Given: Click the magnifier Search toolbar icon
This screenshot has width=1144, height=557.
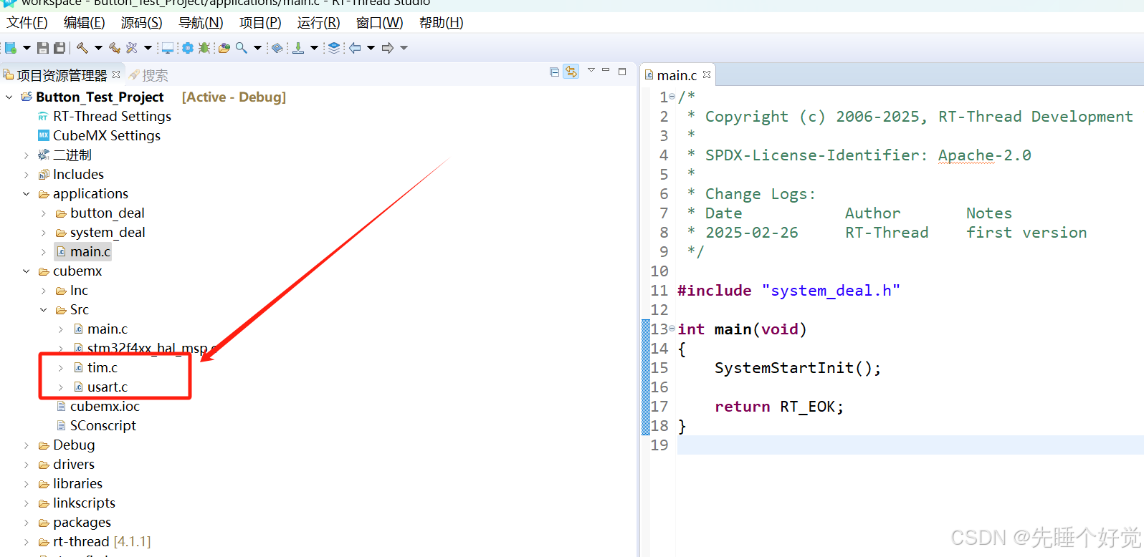Looking at the screenshot, I should click(242, 48).
